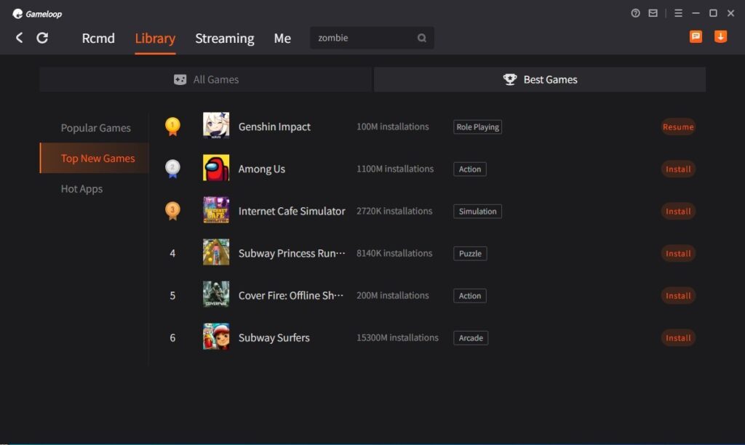Resume downloading Genshin Impact
Viewport: 745px width, 445px height.
tap(678, 127)
